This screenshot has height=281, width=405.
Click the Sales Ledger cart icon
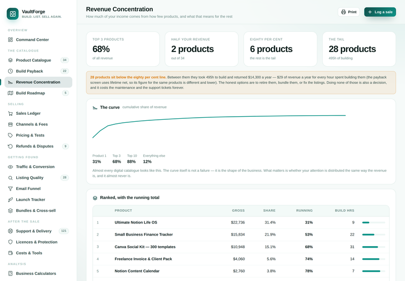click(10, 113)
